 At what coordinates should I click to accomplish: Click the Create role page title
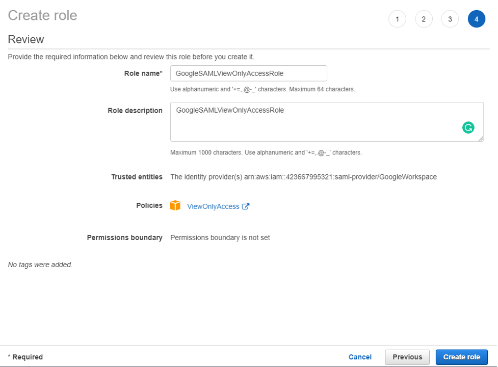pyautogui.click(x=42, y=15)
